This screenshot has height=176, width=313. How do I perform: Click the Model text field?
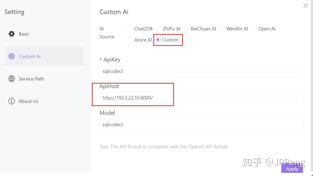201,124
